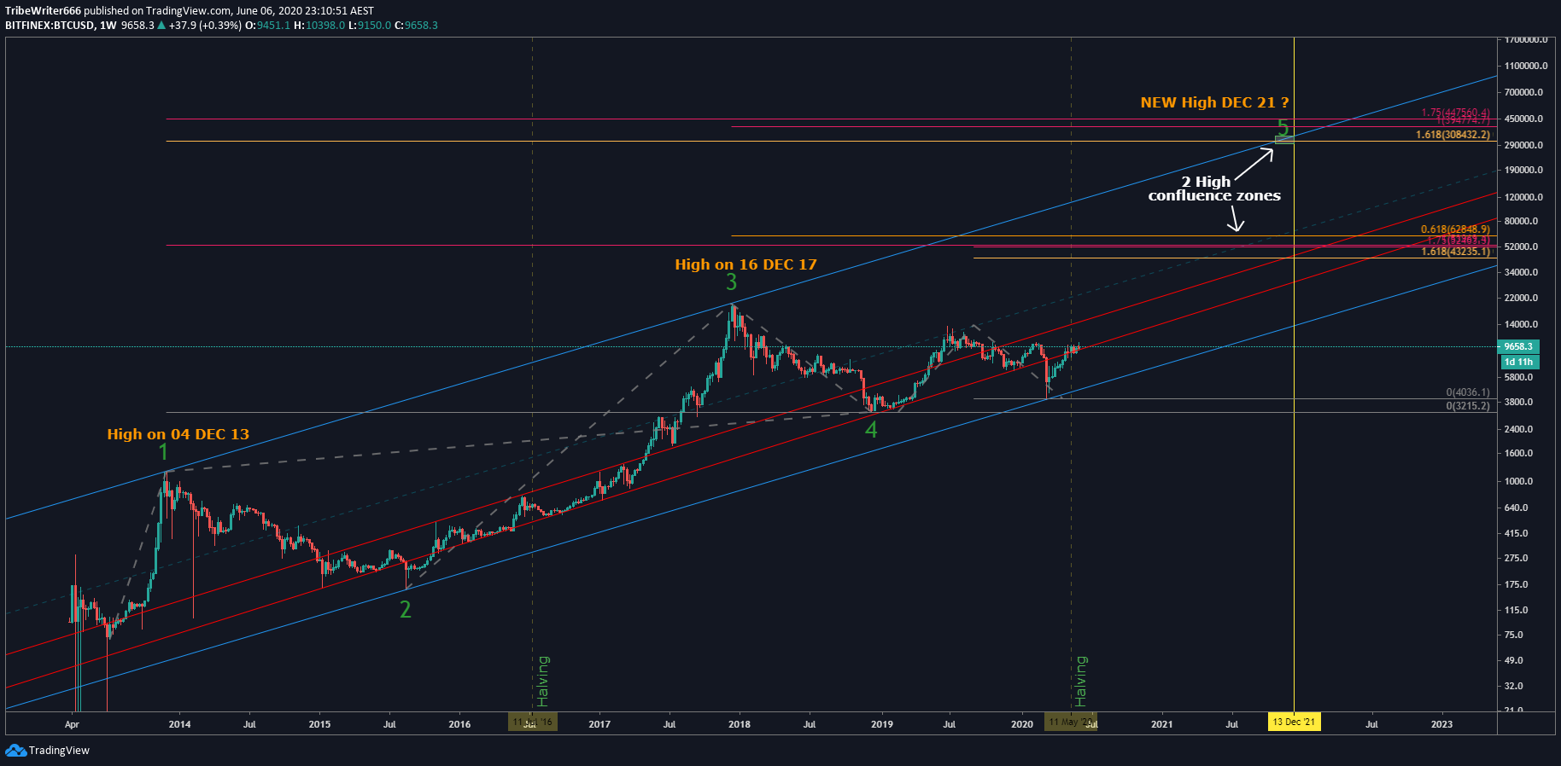Viewport: 1561px width, 766px height.
Task: Click the 1000.0 price axis label
Action: 1518,481
